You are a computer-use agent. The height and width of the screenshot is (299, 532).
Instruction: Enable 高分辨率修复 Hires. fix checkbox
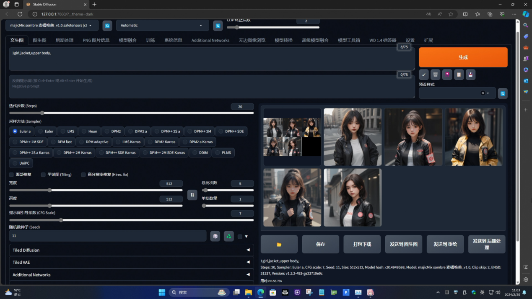83,175
